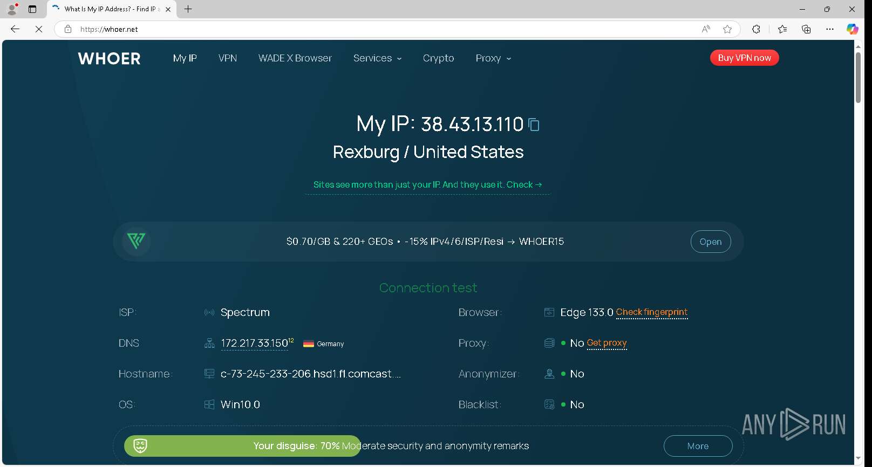
Task: Add page to favorites with star icon
Action: click(x=727, y=29)
